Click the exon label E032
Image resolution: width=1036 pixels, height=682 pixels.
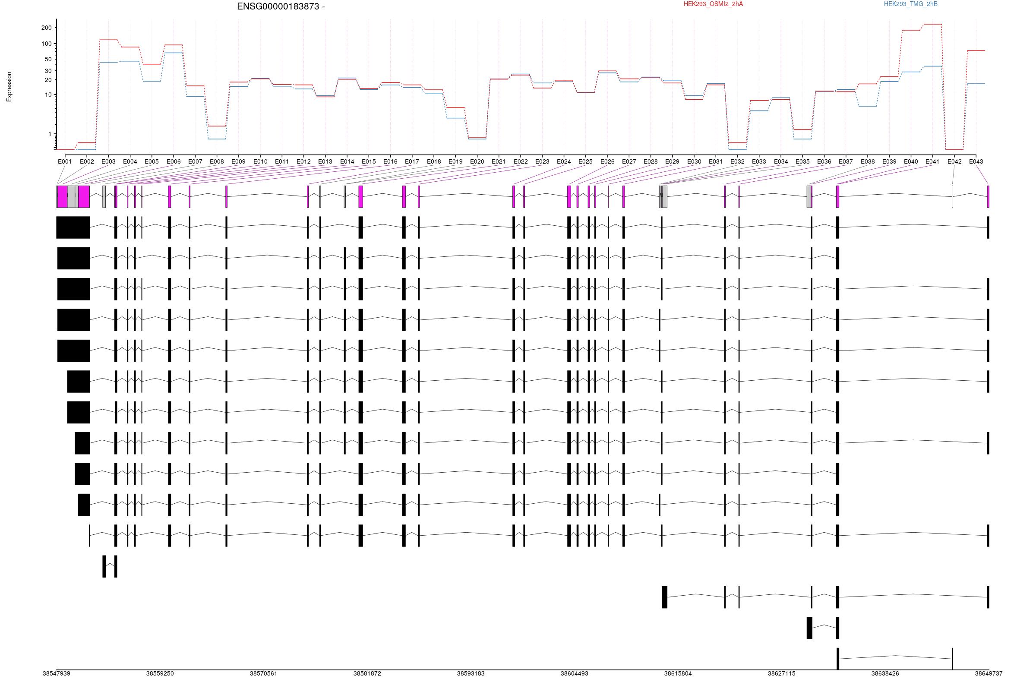point(737,161)
